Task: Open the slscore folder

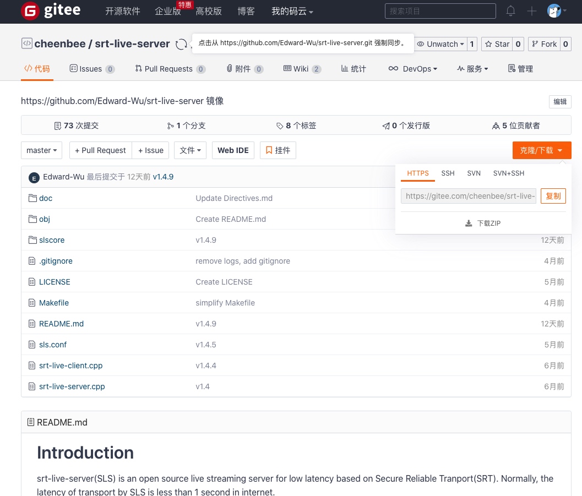Action: pyautogui.click(x=52, y=240)
